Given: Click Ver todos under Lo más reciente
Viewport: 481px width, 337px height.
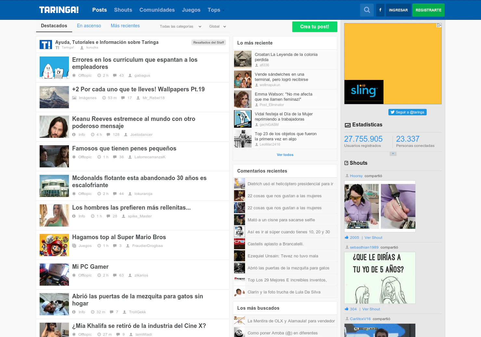Looking at the screenshot, I should point(285,155).
